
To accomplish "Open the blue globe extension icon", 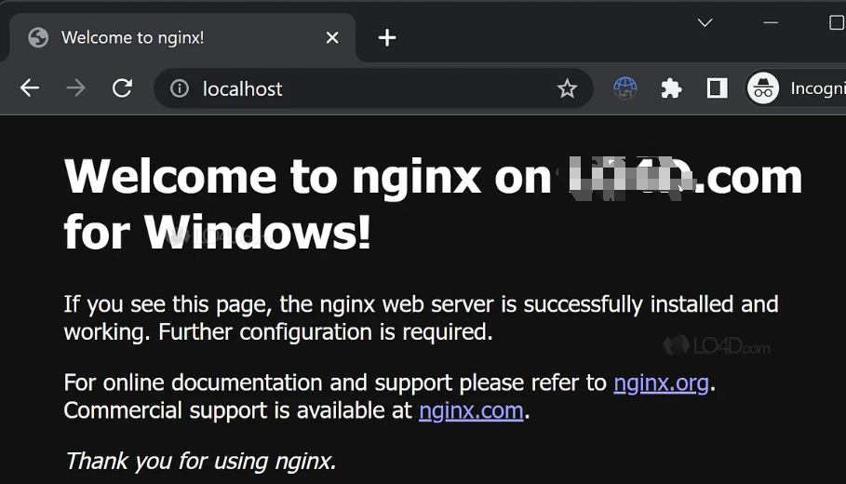I will [x=624, y=88].
